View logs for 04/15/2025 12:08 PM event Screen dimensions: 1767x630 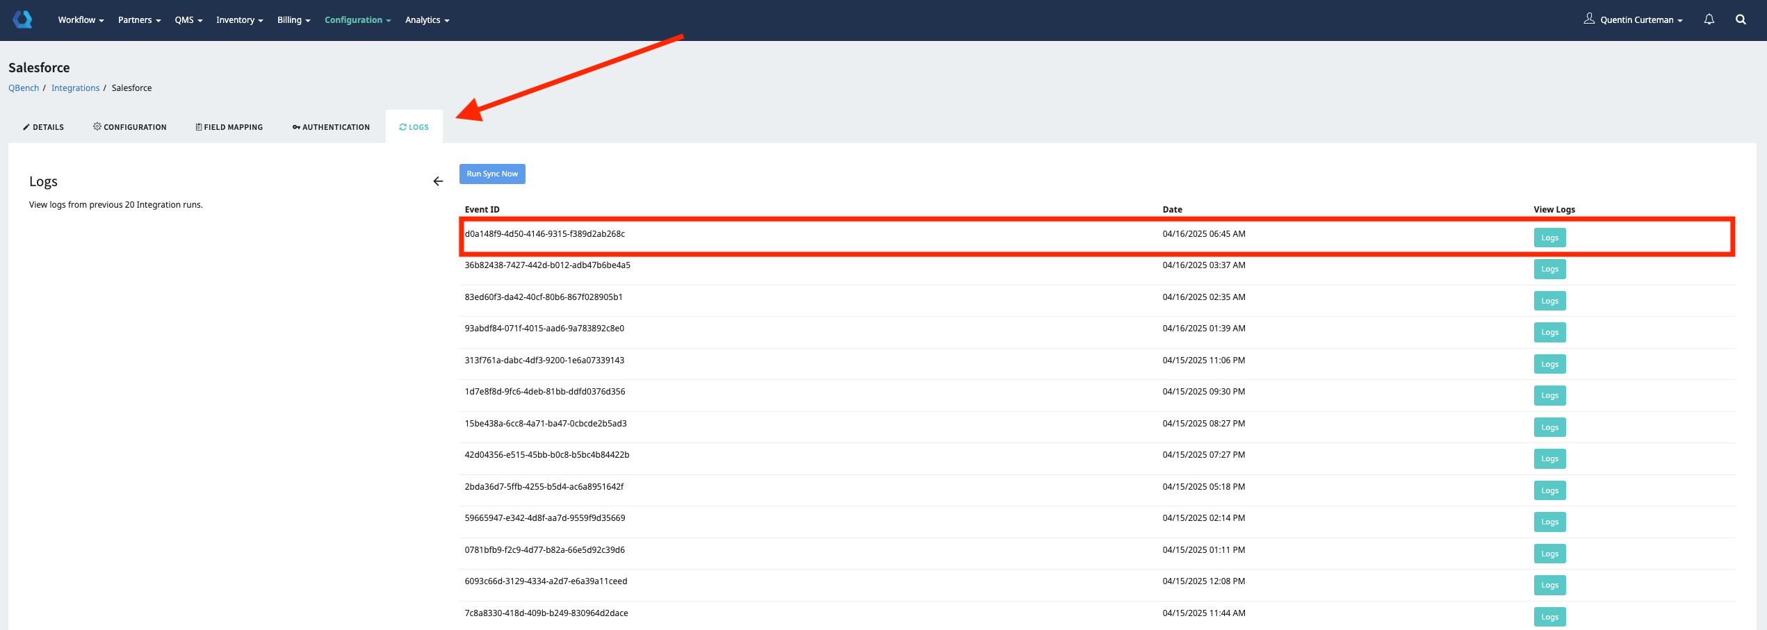(1549, 585)
